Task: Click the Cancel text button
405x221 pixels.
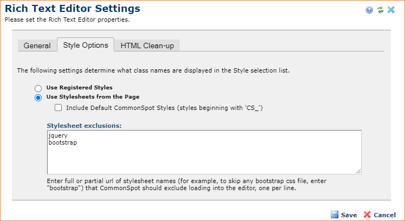Action: (384, 215)
